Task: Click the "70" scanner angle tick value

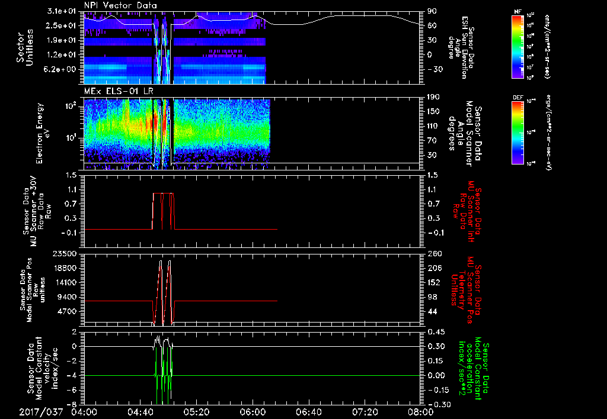Action: [432, 141]
